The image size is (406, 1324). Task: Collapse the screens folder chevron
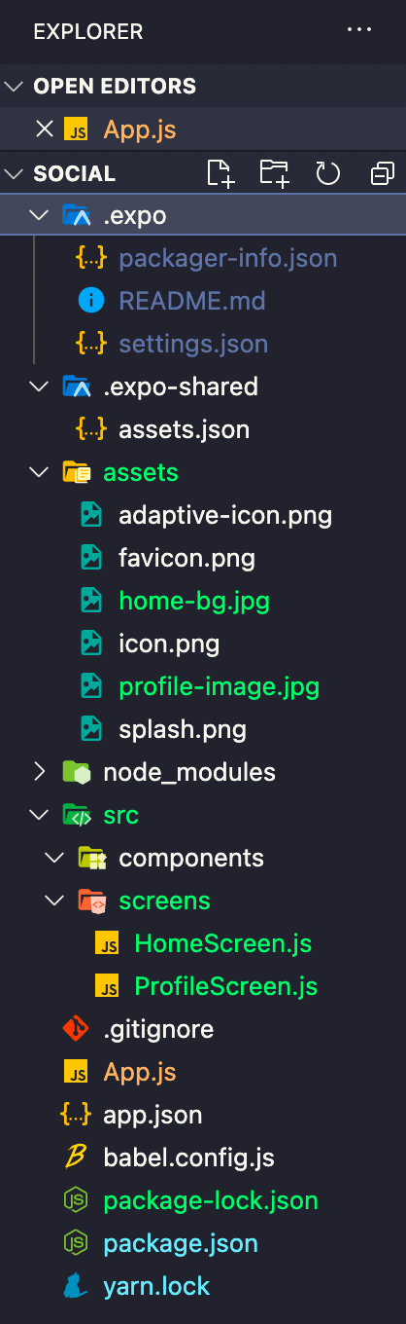(54, 901)
